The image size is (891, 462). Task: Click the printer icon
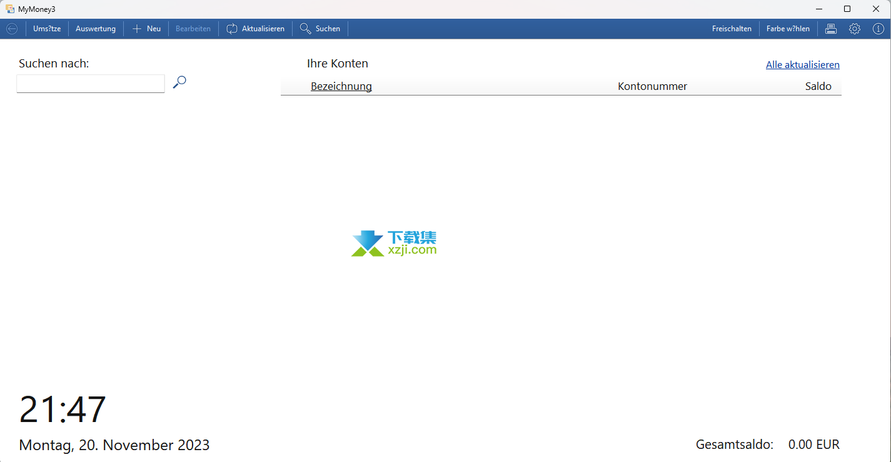coord(831,29)
